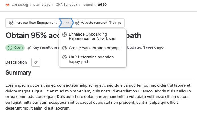Go to the plan-stage breadcrumb
This screenshot has width=197, height=115.
pos(42,5)
